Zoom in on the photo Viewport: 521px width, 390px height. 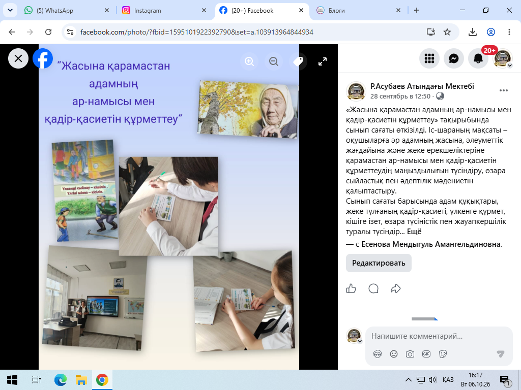[x=249, y=61]
